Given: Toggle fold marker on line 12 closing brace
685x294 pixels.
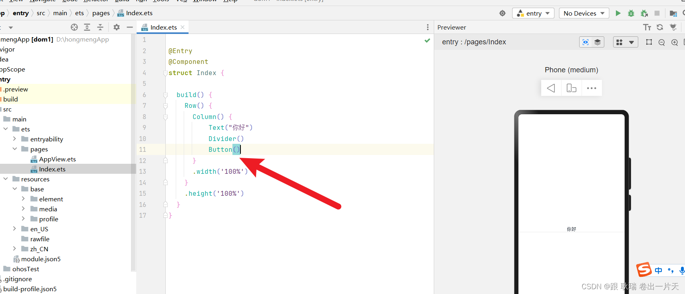Looking at the screenshot, I should [165, 161].
